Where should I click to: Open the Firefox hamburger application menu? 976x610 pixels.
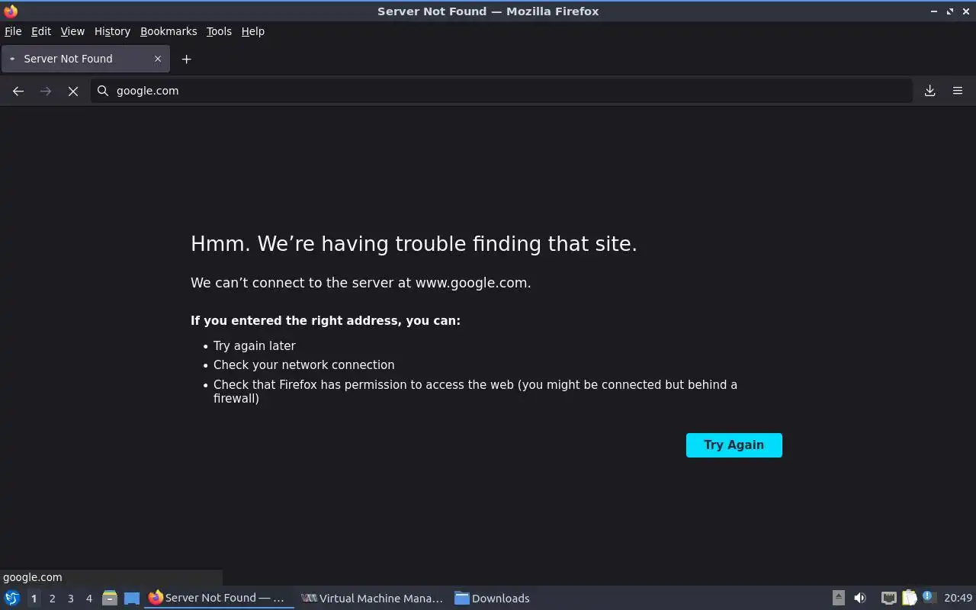coord(958,91)
